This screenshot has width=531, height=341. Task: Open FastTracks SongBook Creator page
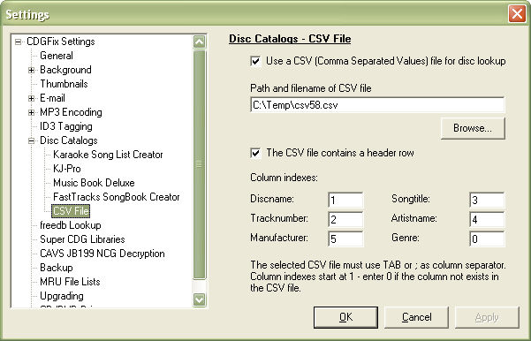tap(117, 197)
